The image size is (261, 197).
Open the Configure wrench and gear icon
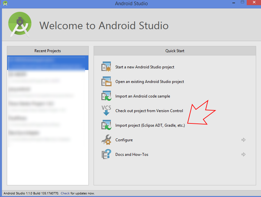(x=106, y=139)
